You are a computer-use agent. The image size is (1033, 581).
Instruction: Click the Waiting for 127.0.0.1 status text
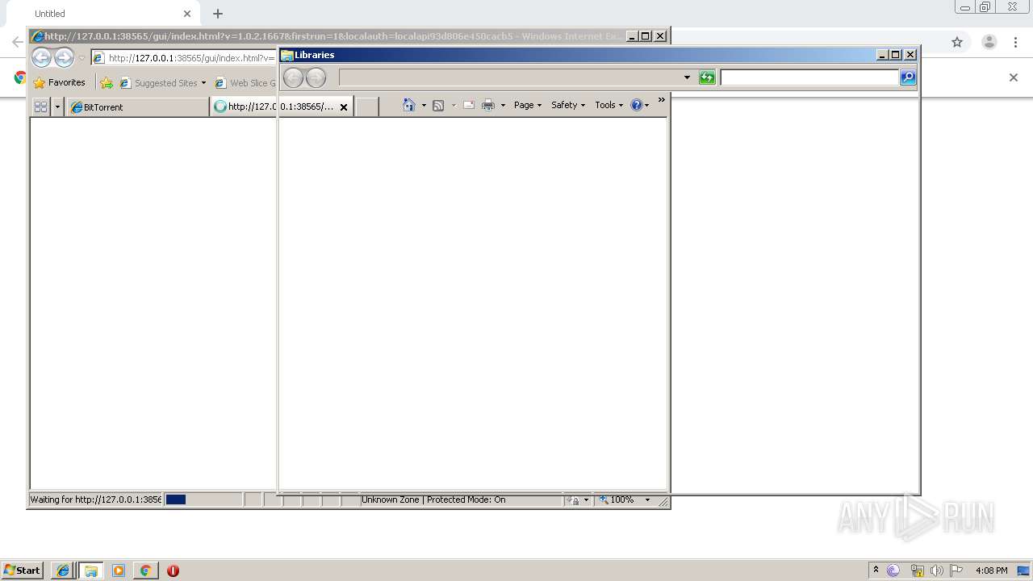click(x=96, y=499)
